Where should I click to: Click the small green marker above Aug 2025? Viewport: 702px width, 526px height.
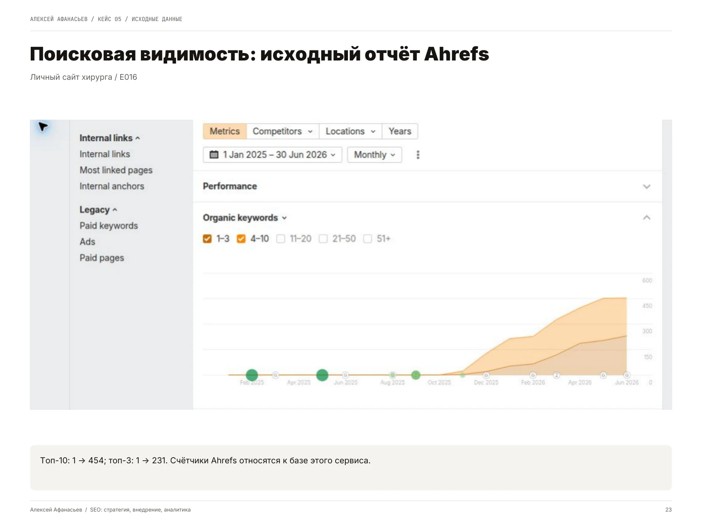[x=393, y=375]
